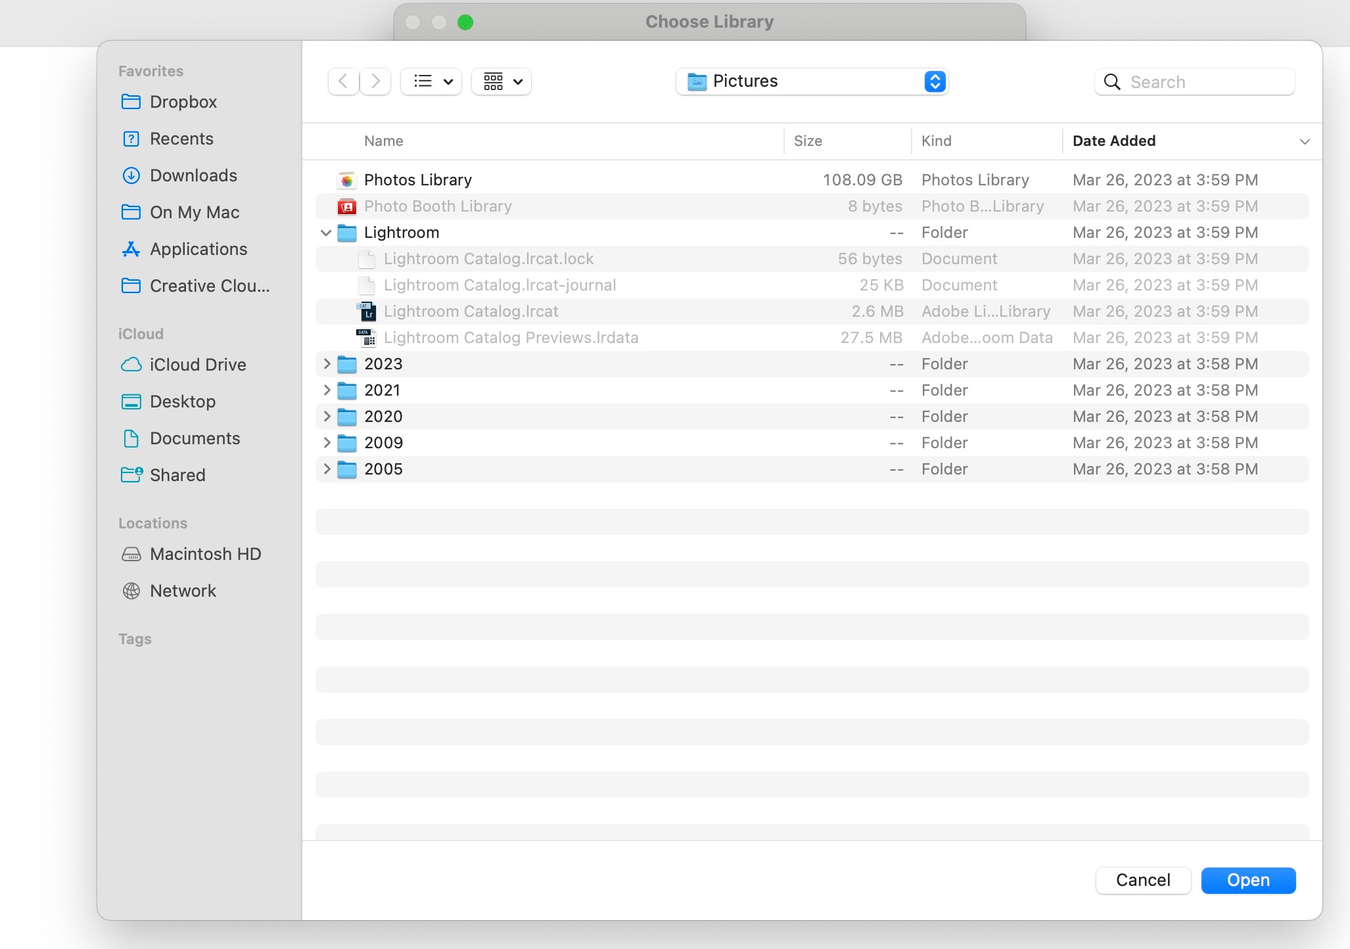
Task: Click the Open button
Action: (x=1248, y=880)
